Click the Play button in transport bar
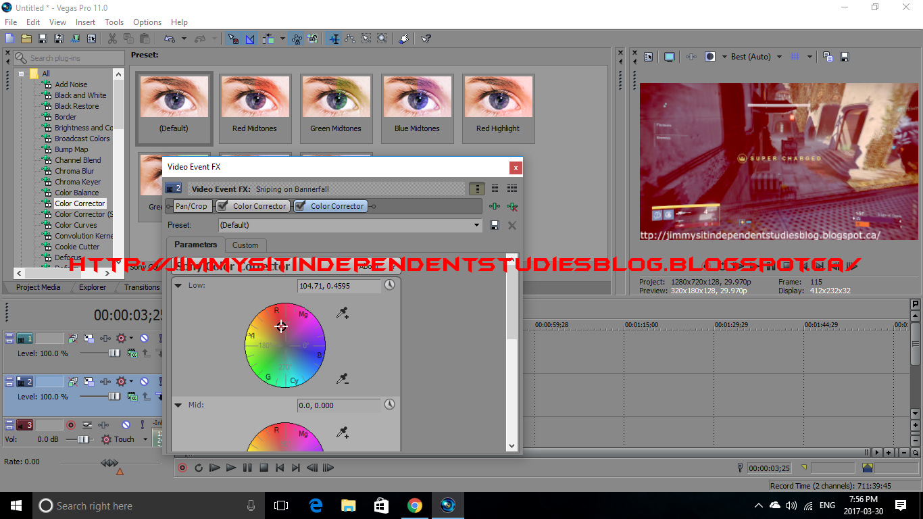 pos(230,468)
